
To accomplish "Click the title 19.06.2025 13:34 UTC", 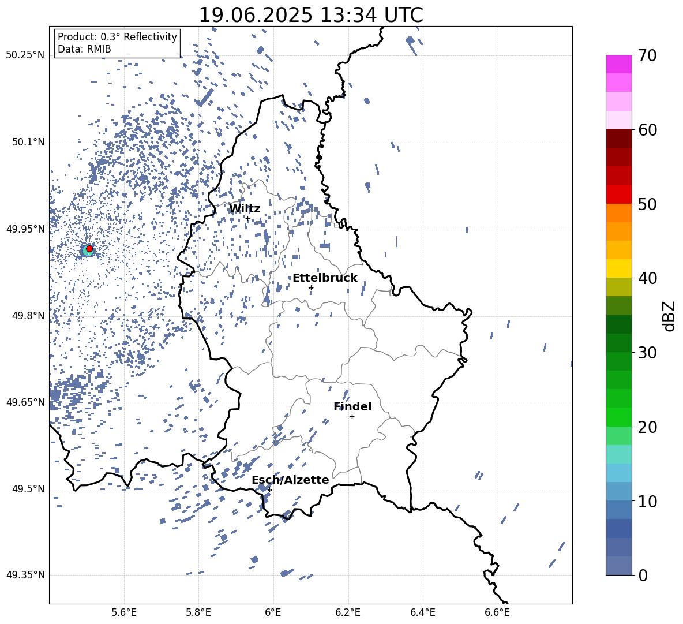I will click(311, 15).
